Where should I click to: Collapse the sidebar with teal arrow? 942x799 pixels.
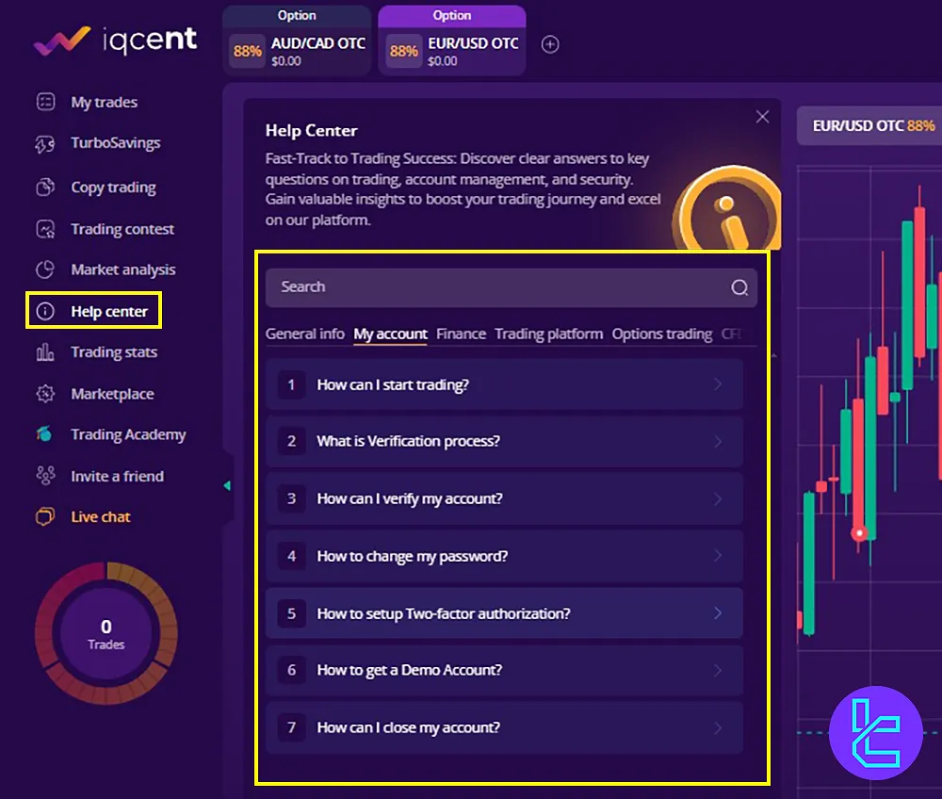click(x=227, y=485)
